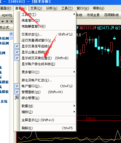Close the side panel with X
This screenshot has width=121, height=143.
pos(12,22)
